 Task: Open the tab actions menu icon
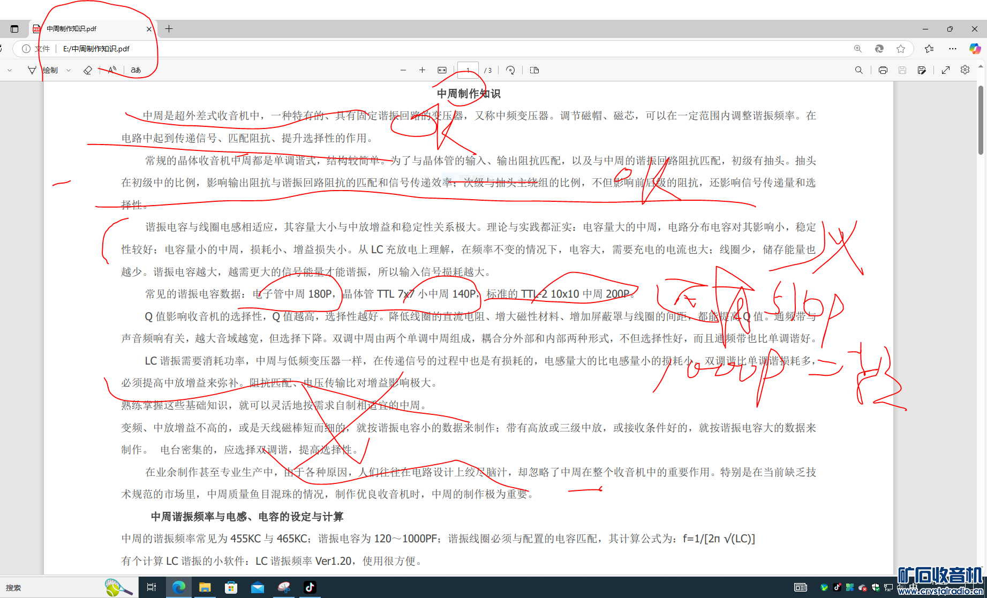14,29
